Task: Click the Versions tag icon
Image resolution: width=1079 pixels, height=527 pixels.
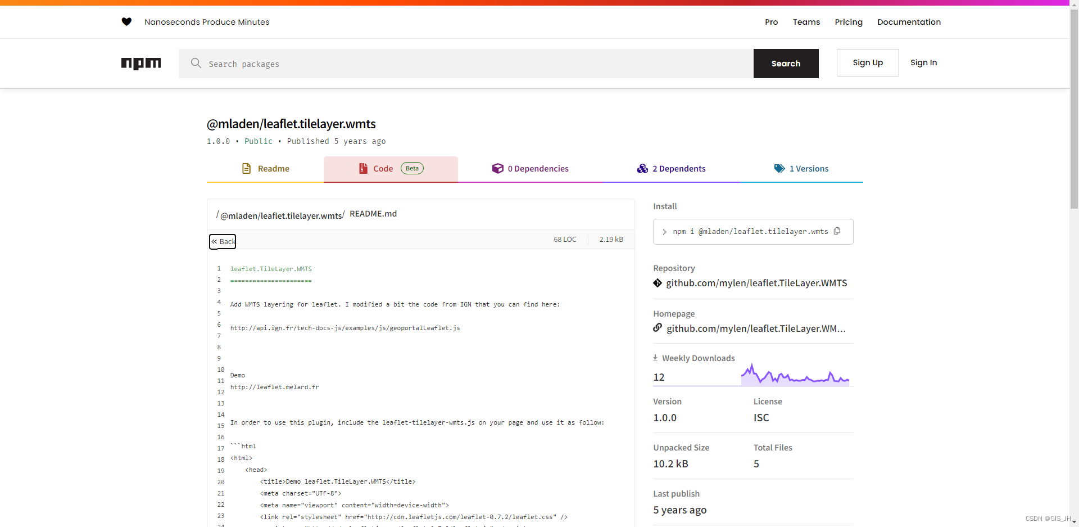Action: click(x=779, y=168)
